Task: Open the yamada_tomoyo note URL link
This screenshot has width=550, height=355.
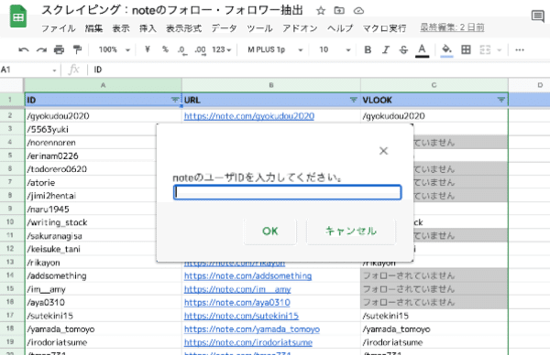Action: [x=252, y=329]
